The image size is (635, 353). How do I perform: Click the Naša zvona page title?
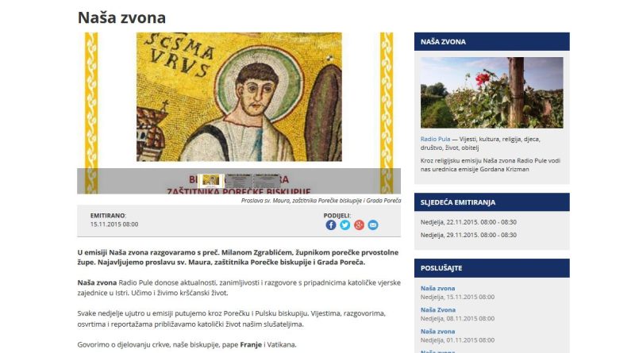121,17
